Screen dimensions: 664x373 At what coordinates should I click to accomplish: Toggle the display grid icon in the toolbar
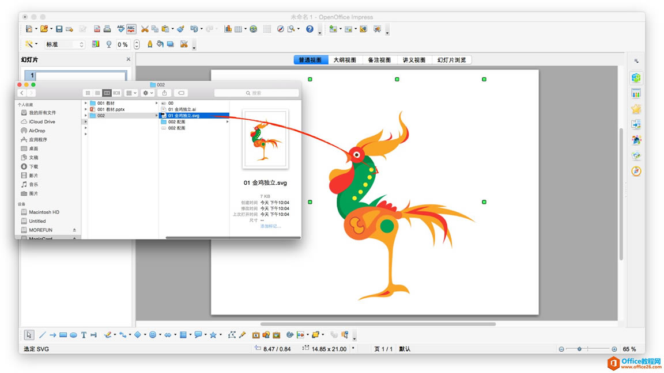click(266, 29)
